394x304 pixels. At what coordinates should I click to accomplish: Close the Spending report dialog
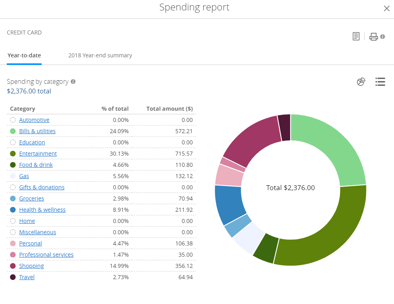[x=386, y=8]
